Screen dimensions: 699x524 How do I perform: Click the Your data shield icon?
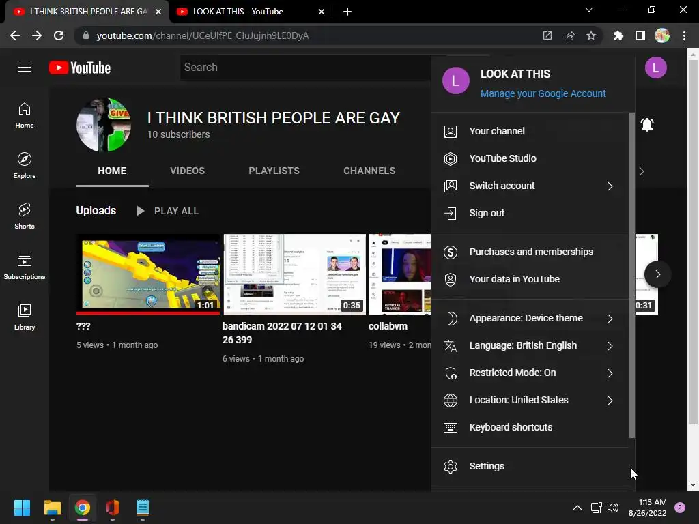click(x=451, y=279)
